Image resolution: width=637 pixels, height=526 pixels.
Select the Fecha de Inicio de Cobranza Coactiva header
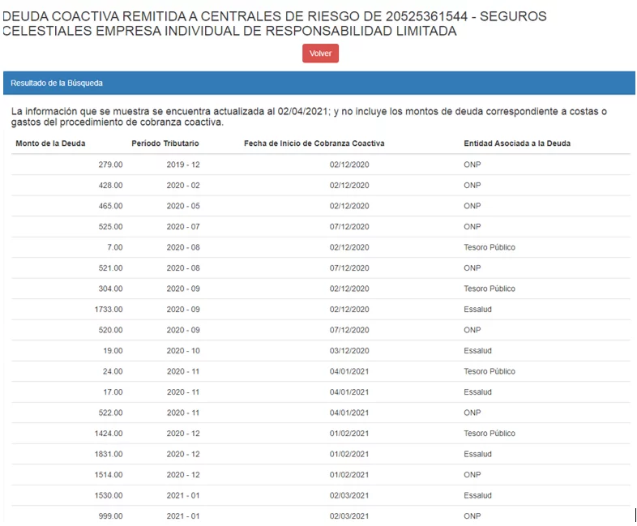tap(314, 143)
